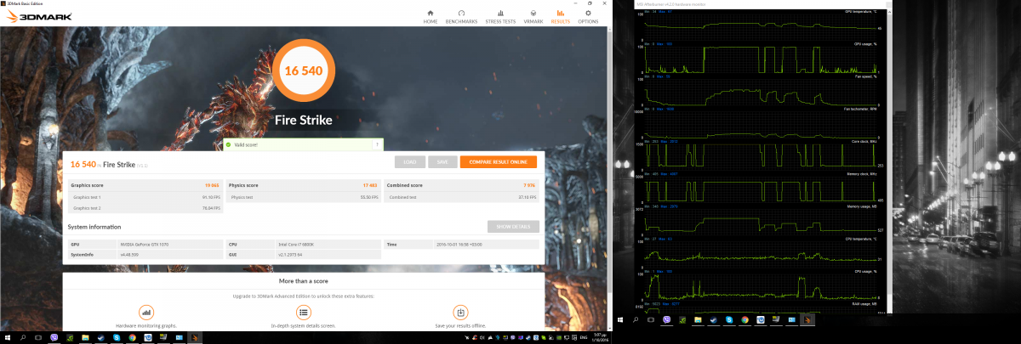1021x344 pixels.
Task: Open Chrome from taskbar under 3DMark
Action: [132, 338]
